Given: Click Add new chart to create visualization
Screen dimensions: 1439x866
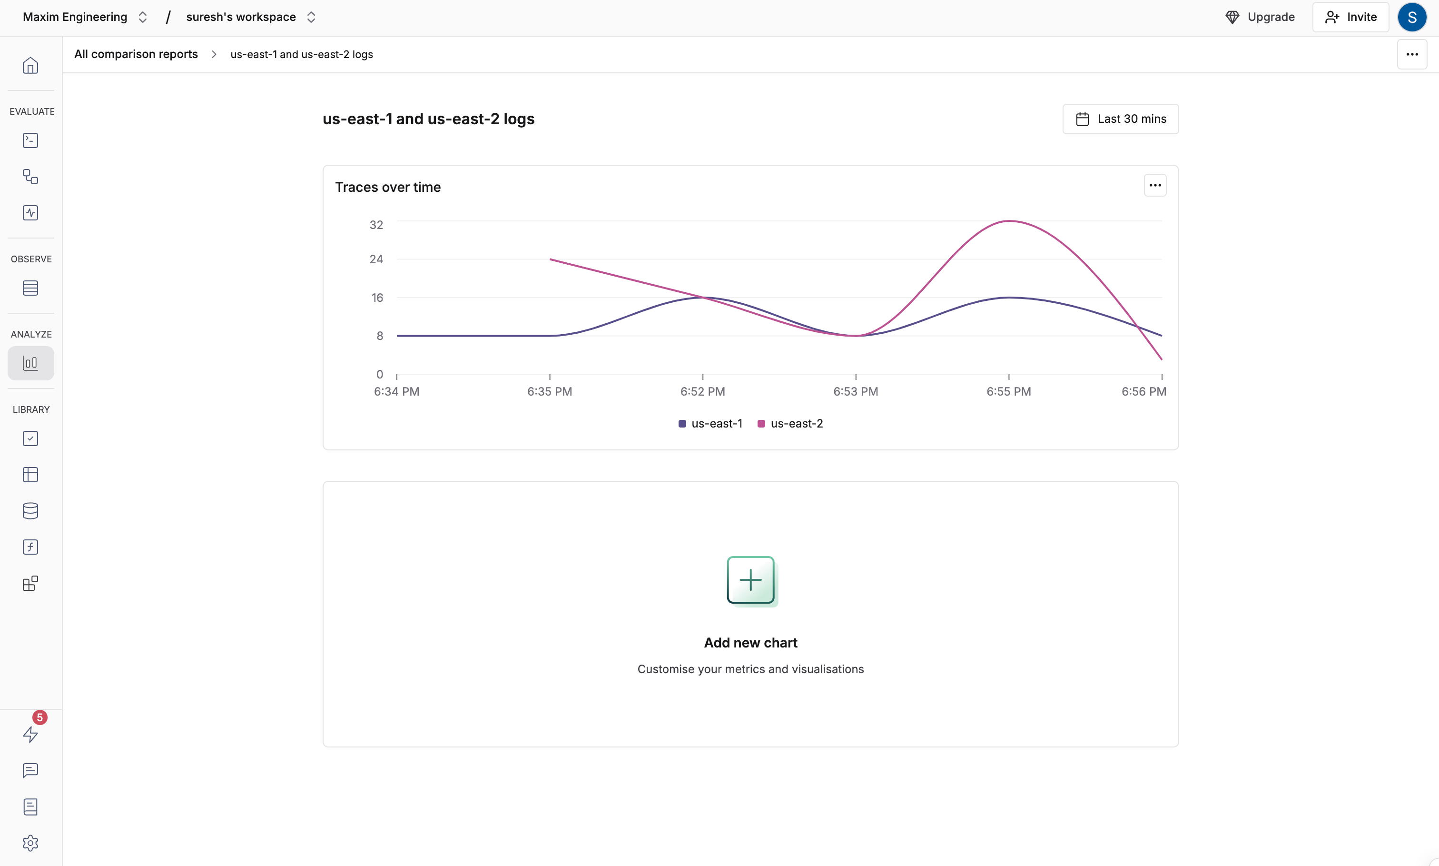Looking at the screenshot, I should coord(750,581).
